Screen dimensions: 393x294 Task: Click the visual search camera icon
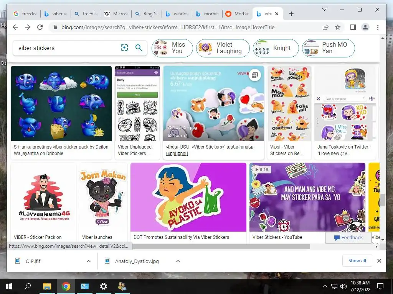click(124, 47)
